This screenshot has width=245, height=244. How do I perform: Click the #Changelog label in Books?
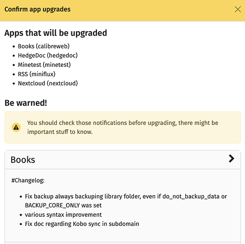pyautogui.click(x=28, y=181)
